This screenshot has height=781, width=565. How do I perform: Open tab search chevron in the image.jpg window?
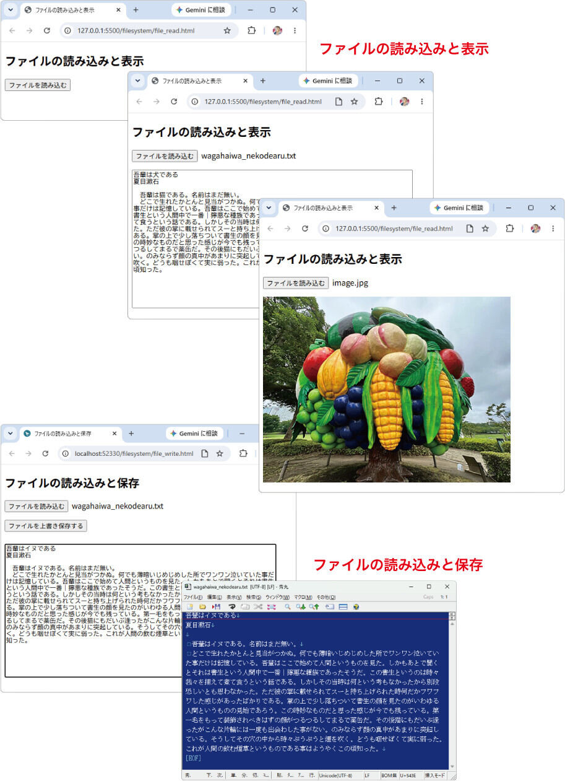(x=269, y=208)
